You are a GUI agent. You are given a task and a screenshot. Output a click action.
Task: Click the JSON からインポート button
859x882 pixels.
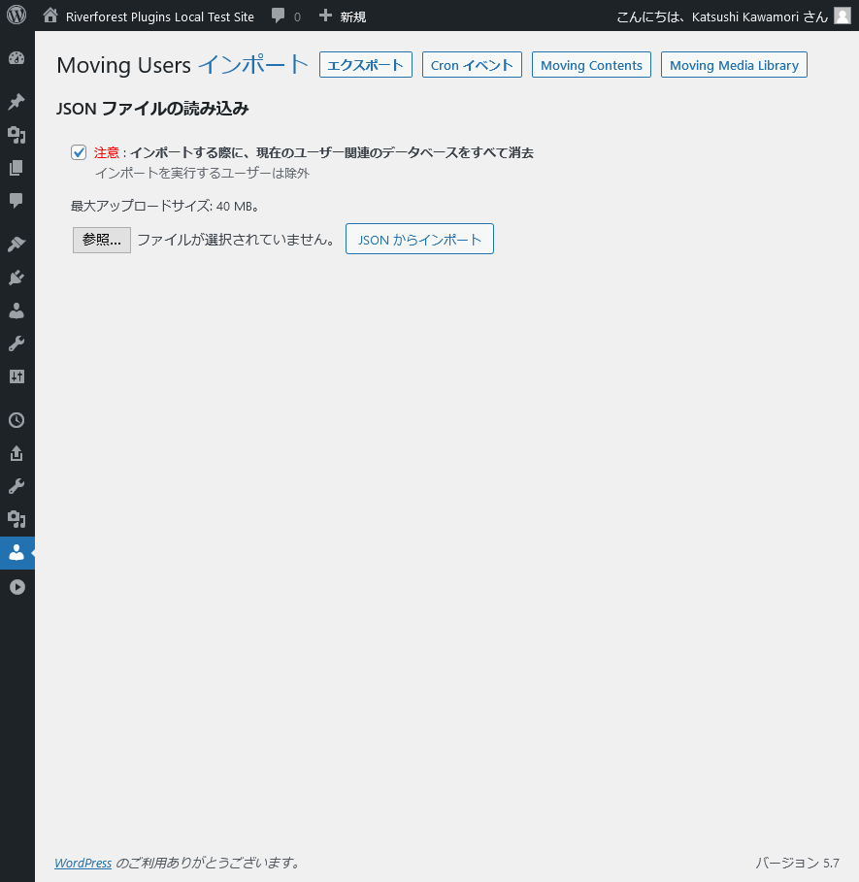click(x=419, y=239)
